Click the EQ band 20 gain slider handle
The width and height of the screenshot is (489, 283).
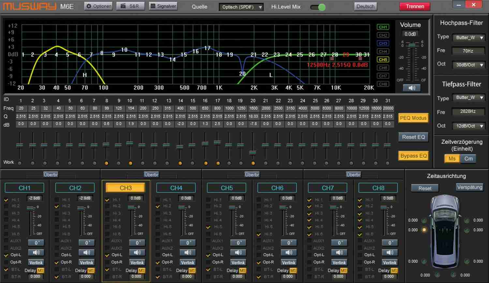tap(253, 152)
